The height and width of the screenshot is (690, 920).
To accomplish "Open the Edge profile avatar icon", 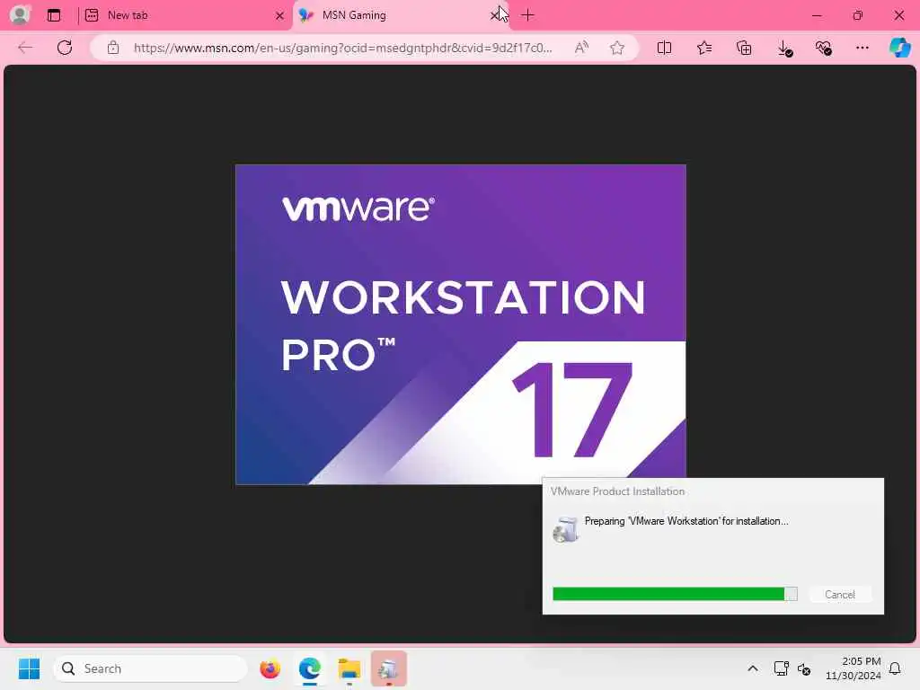I will (x=20, y=14).
